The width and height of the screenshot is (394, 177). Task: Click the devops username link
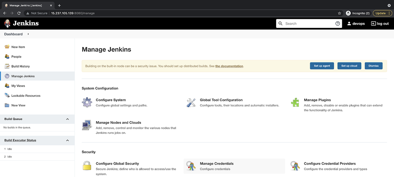(x=359, y=24)
